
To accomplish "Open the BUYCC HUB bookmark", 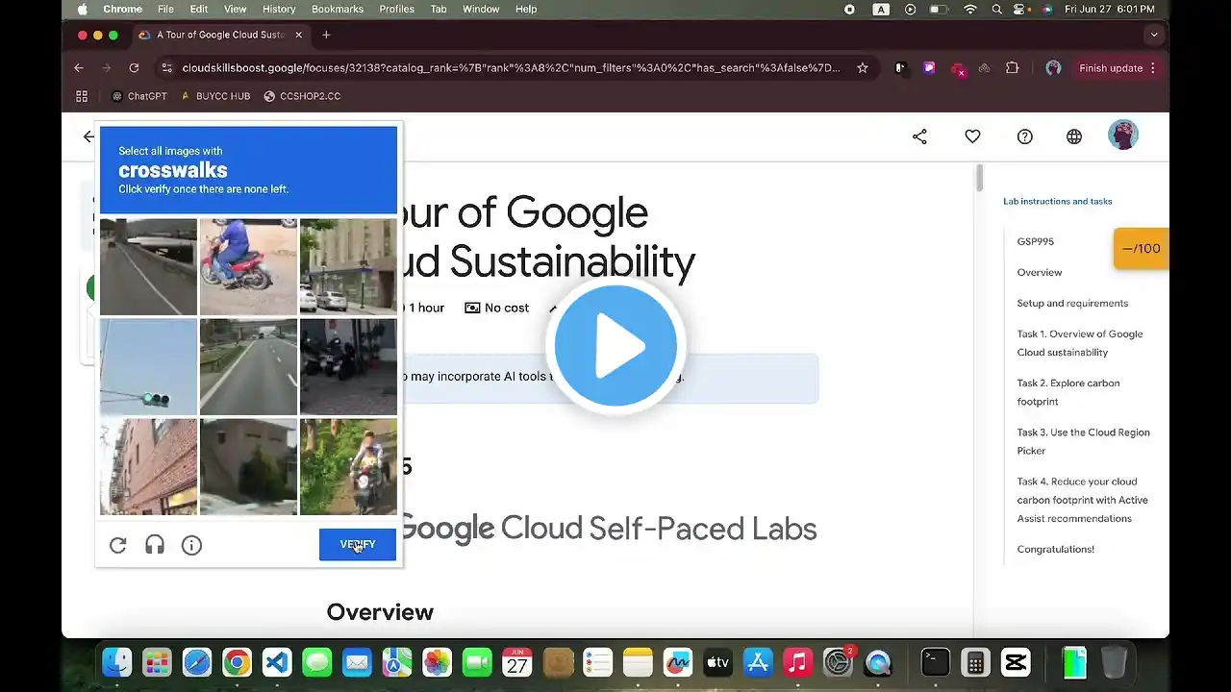I will pyautogui.click(x=215, y=96).
